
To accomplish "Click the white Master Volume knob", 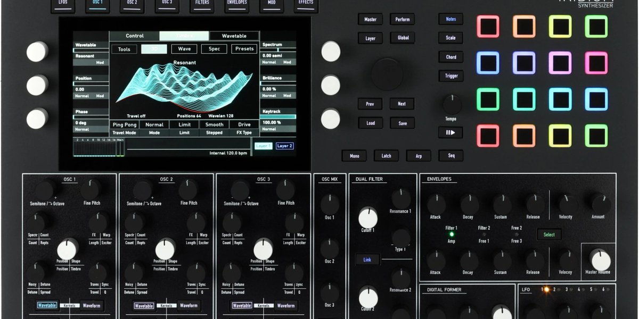I will 601,261.
